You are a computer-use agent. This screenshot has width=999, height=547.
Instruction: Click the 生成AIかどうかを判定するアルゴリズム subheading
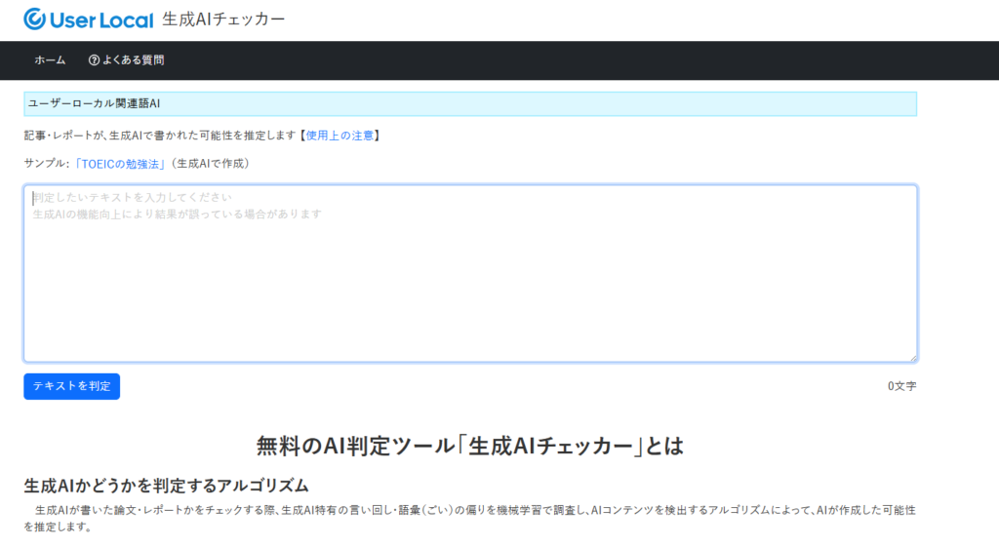pyautogui.click(x=166, y=486)
